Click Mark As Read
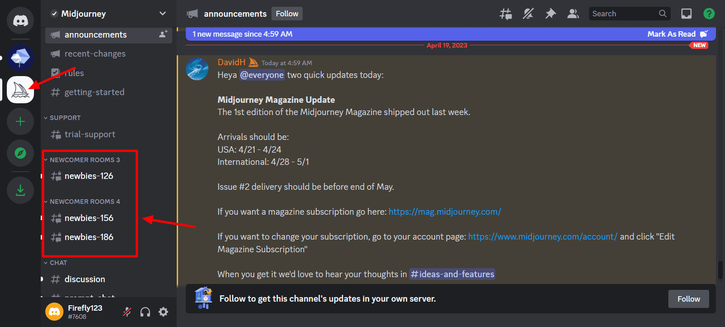The height and width of the screenshot is (327, 725). [x=677, y=34]
